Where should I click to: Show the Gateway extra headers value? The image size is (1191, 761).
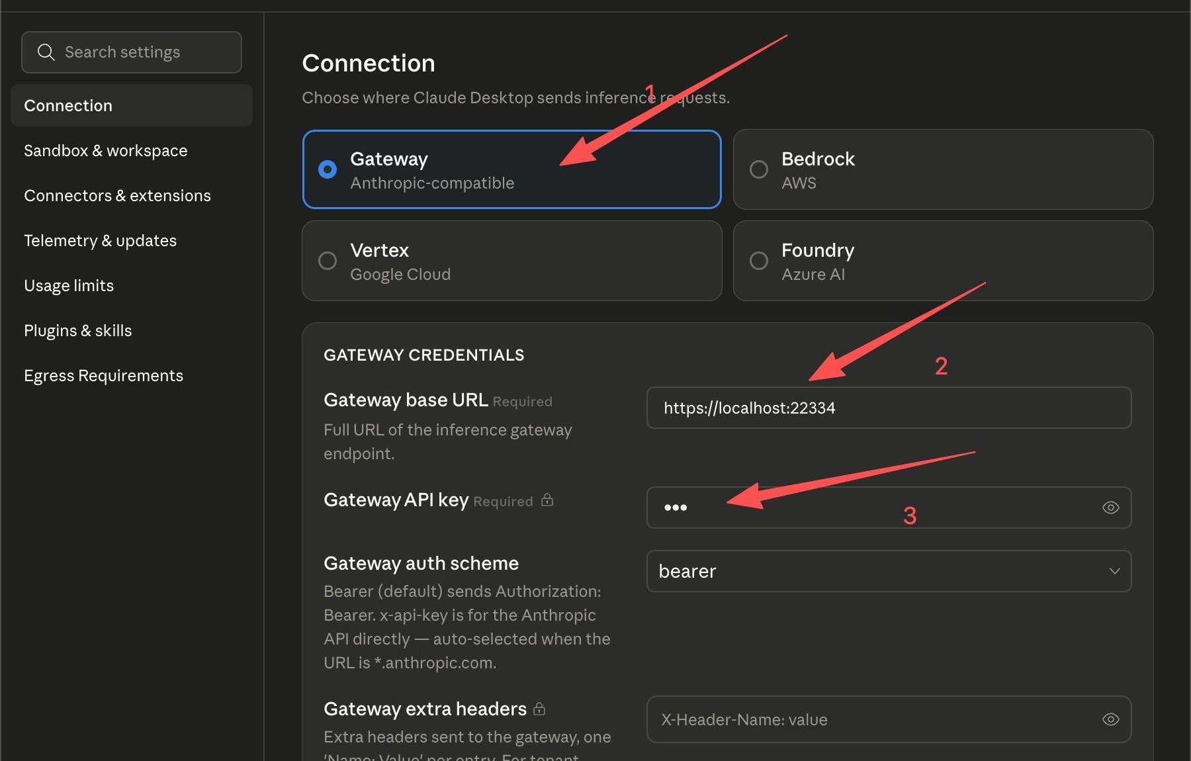point(1110,719)
